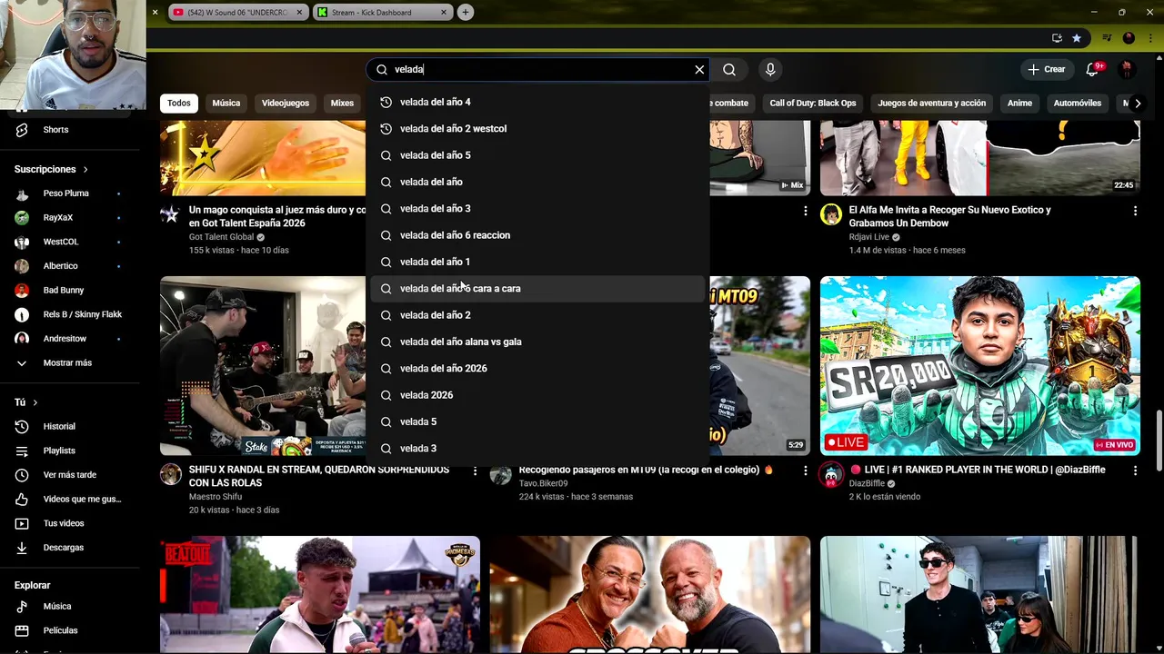Select the Todos filter chip

coord(179,103)
